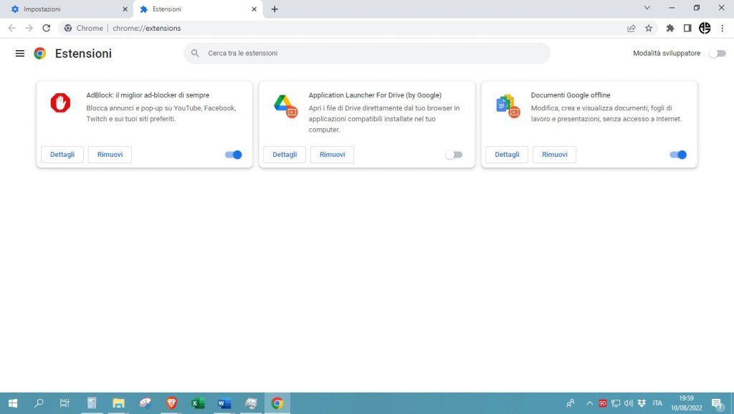Open the side panel icon in toolbar
734x414 pixels.
[x=687, y=28]
